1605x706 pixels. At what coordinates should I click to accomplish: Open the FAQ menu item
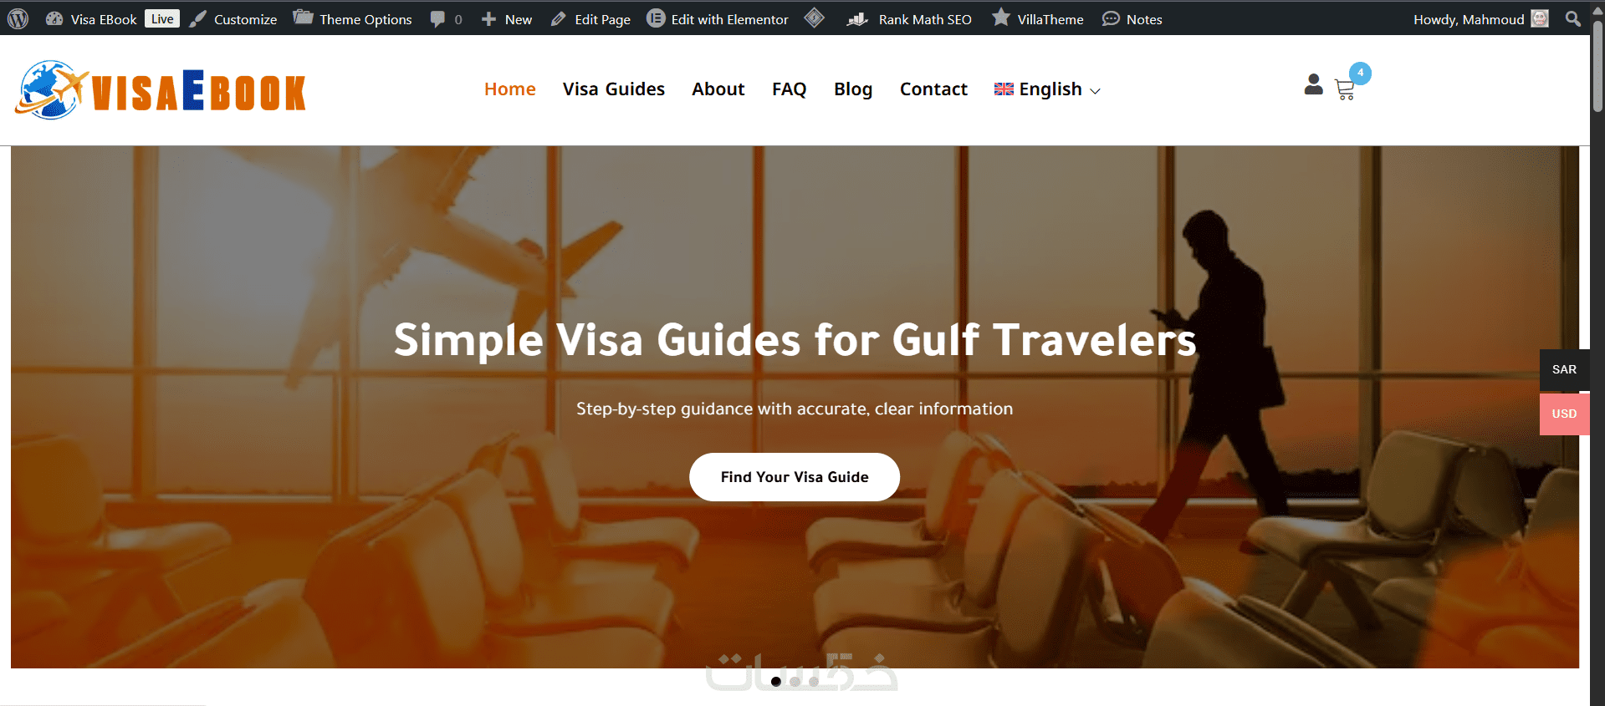pos(789,89)
